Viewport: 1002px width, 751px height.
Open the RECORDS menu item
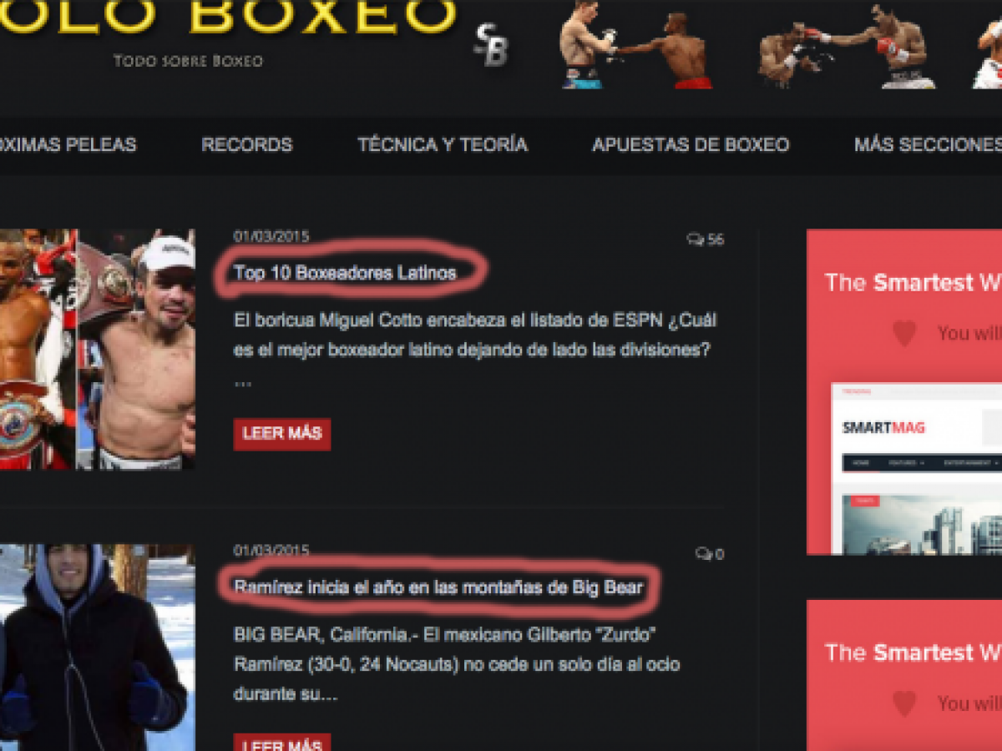click(x=247, y=144)
